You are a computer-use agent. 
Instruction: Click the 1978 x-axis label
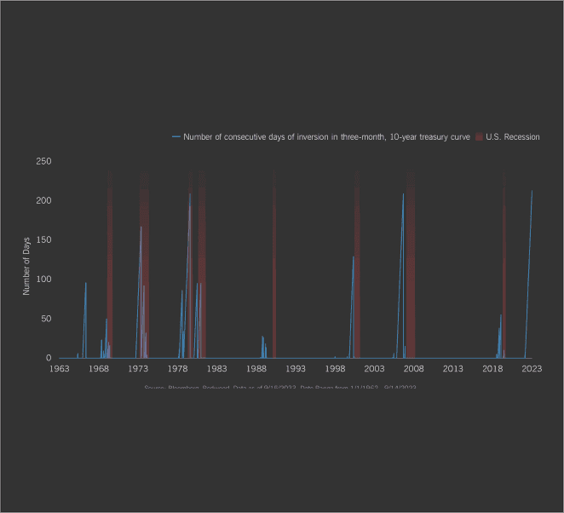click(x=177, y=369)
